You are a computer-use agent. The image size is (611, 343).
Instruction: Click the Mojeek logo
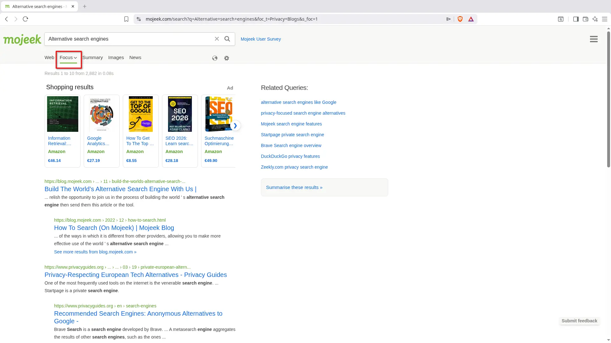[x=22, y=39]
